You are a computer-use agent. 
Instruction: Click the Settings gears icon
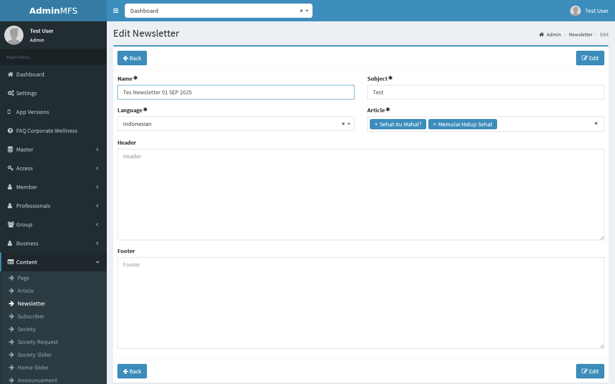pyautogui.click(x=11, y=93)
